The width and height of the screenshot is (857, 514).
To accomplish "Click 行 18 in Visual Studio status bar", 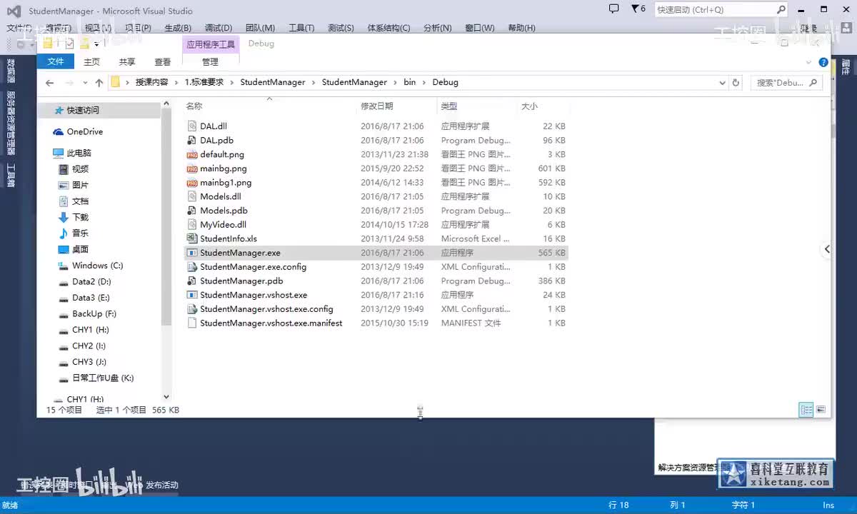I will (618, 505).
